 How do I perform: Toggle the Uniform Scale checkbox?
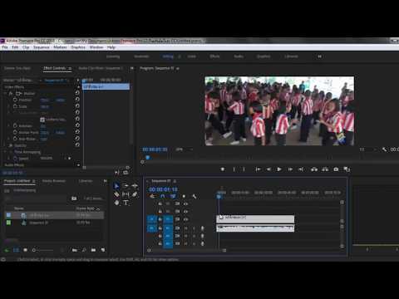point(42,120)
